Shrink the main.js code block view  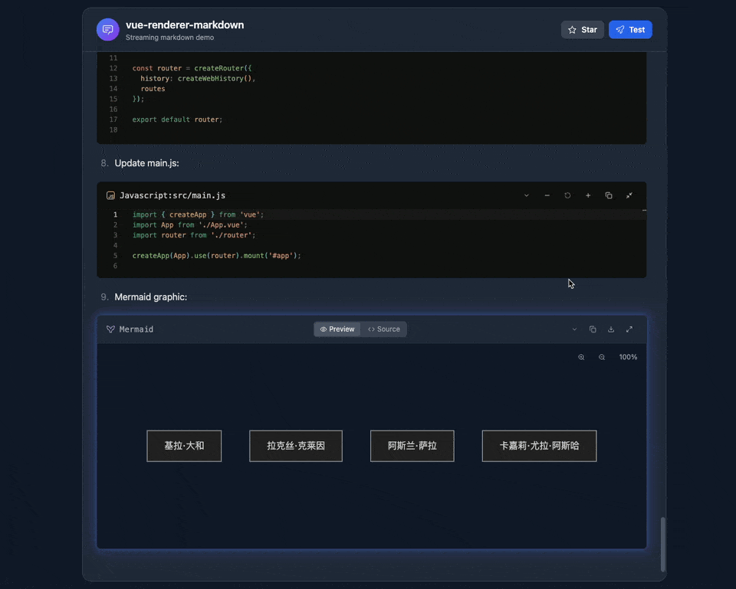pos(629,195)
